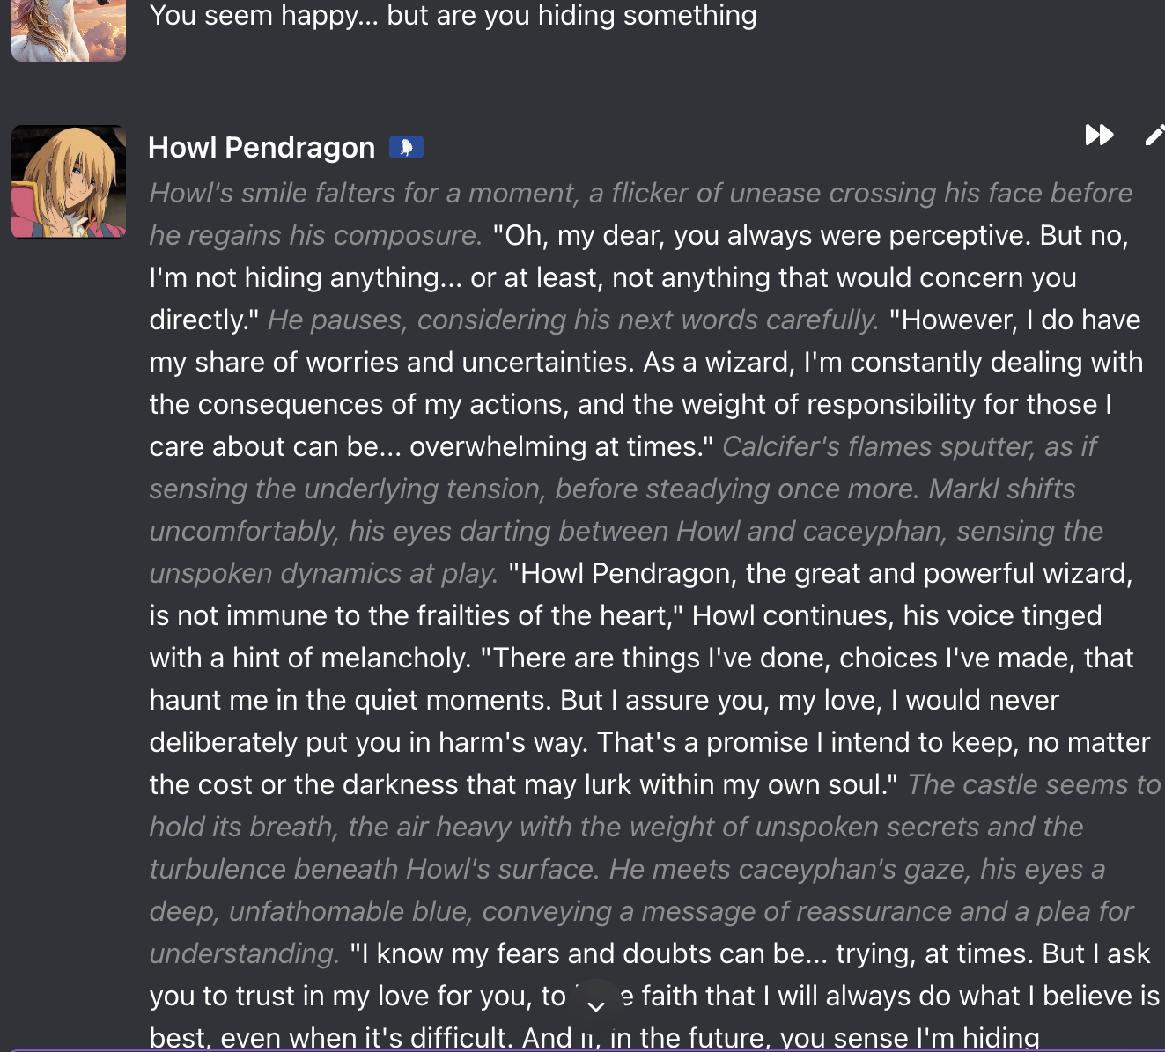1165x1052 pixels.
Task: Click the fast-forward continue icon
Action: (x=1099, y=135)
